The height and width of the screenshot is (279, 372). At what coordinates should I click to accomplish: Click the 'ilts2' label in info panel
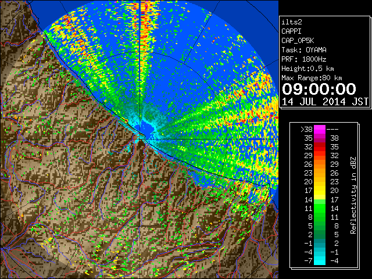pyautogui.click(x=292, y=22)
